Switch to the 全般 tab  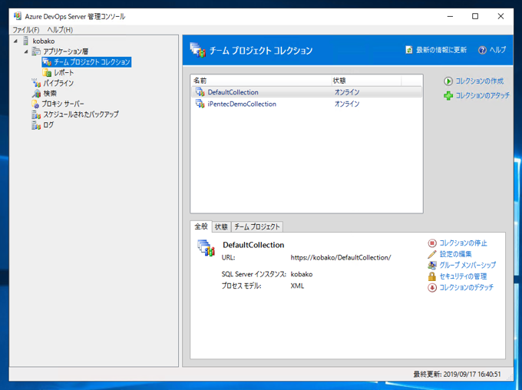[x=201, y=226]
